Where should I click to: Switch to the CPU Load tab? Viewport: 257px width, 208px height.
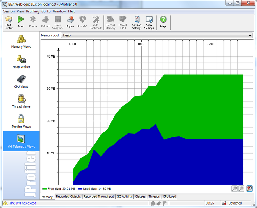click(169, 196)
